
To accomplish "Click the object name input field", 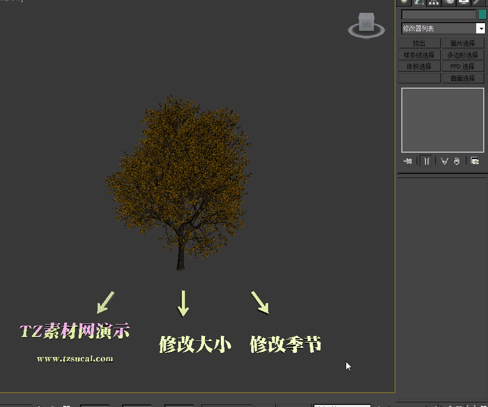I will click(x=439, y=14).
